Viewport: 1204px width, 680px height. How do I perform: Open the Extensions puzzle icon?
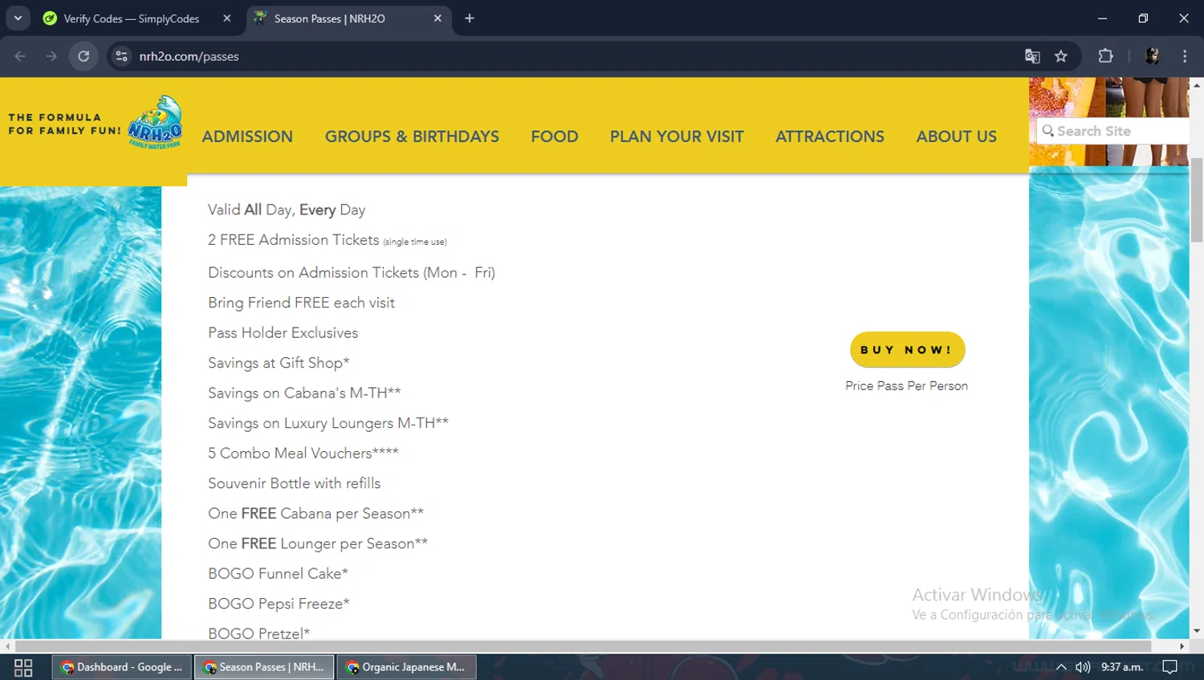click(1105, 56)
